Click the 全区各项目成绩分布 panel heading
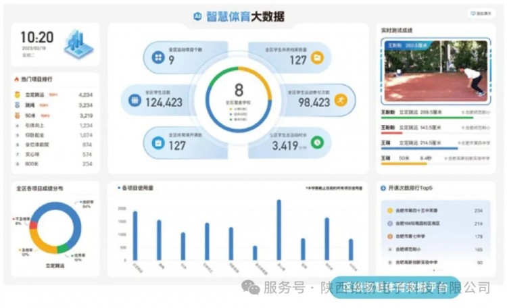The width and height of the screenshot is (507, 308). point(40,188)
